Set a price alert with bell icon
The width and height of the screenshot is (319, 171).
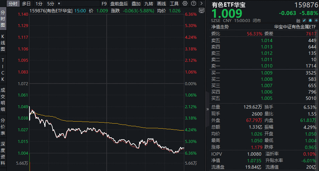tap(310, 20)
